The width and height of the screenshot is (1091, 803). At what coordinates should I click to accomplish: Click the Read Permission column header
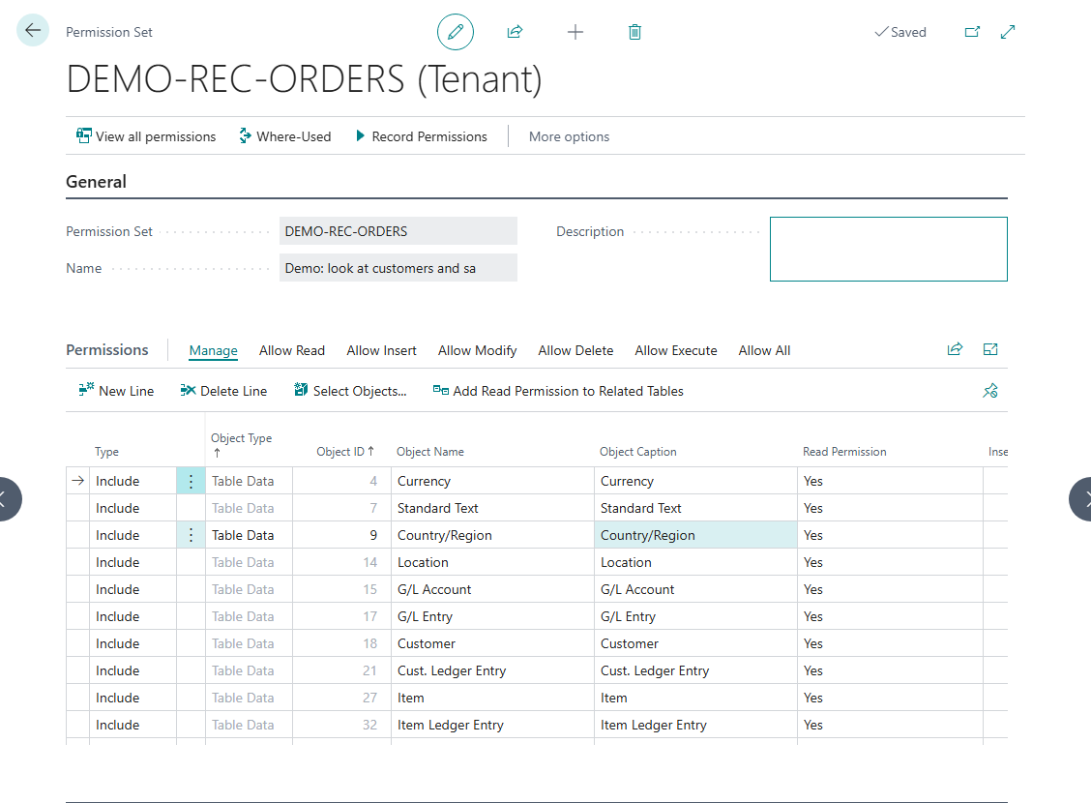844,452
